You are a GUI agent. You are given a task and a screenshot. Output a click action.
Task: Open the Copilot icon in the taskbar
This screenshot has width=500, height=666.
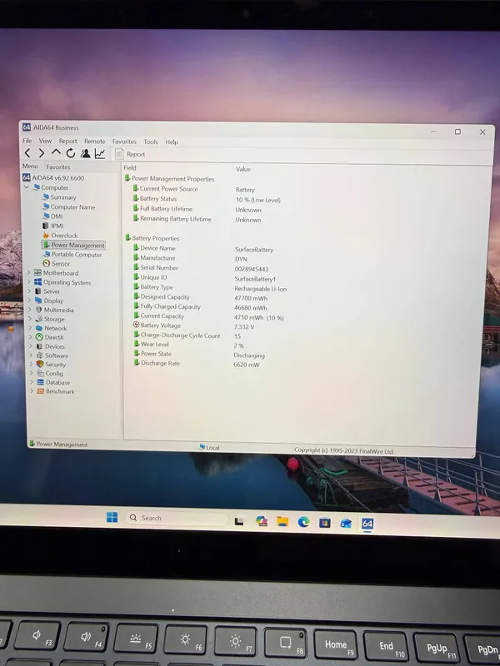click(262, 521)
